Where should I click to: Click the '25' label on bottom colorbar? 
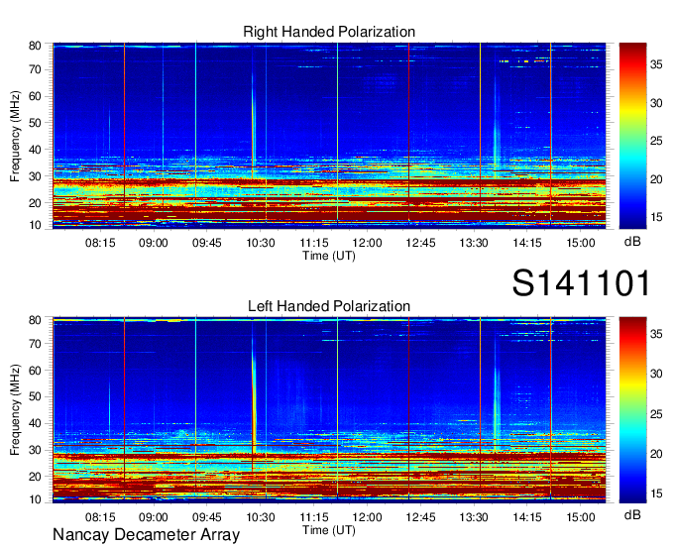(656, 414)
